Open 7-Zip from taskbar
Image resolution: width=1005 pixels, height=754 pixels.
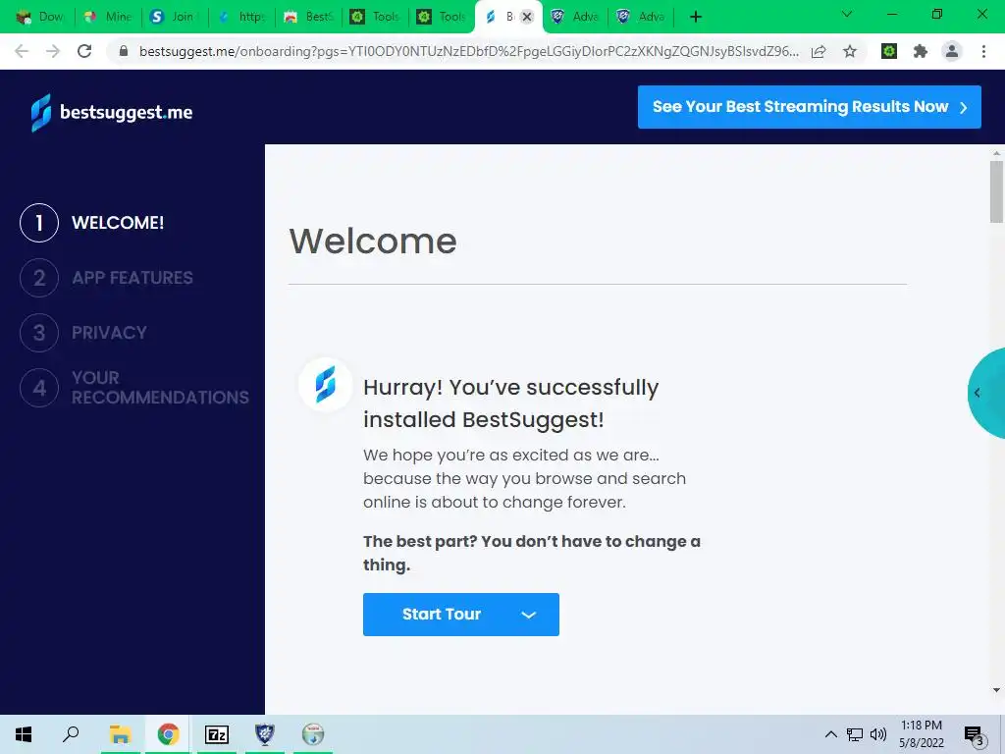[217, 734]
